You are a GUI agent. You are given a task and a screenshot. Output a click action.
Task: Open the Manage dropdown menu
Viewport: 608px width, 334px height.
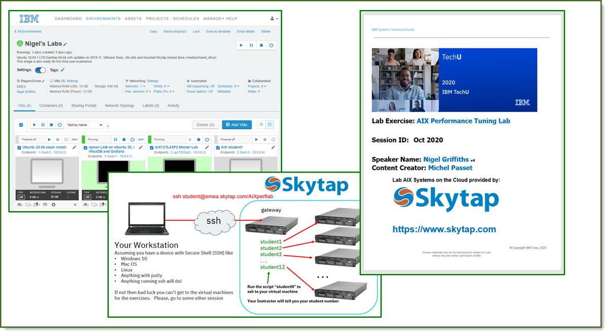213,19
